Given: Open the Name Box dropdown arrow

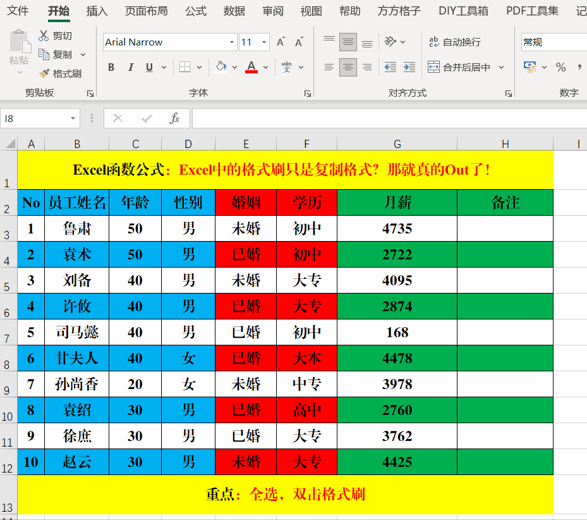Looking at the screenshot, I should (73, 118).
